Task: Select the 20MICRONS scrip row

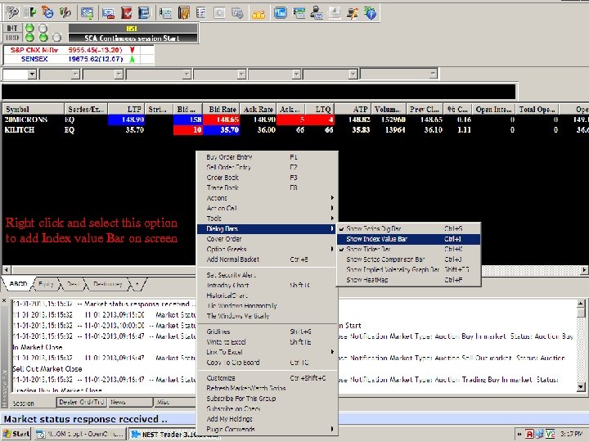Action: click(x=294, y=120)
